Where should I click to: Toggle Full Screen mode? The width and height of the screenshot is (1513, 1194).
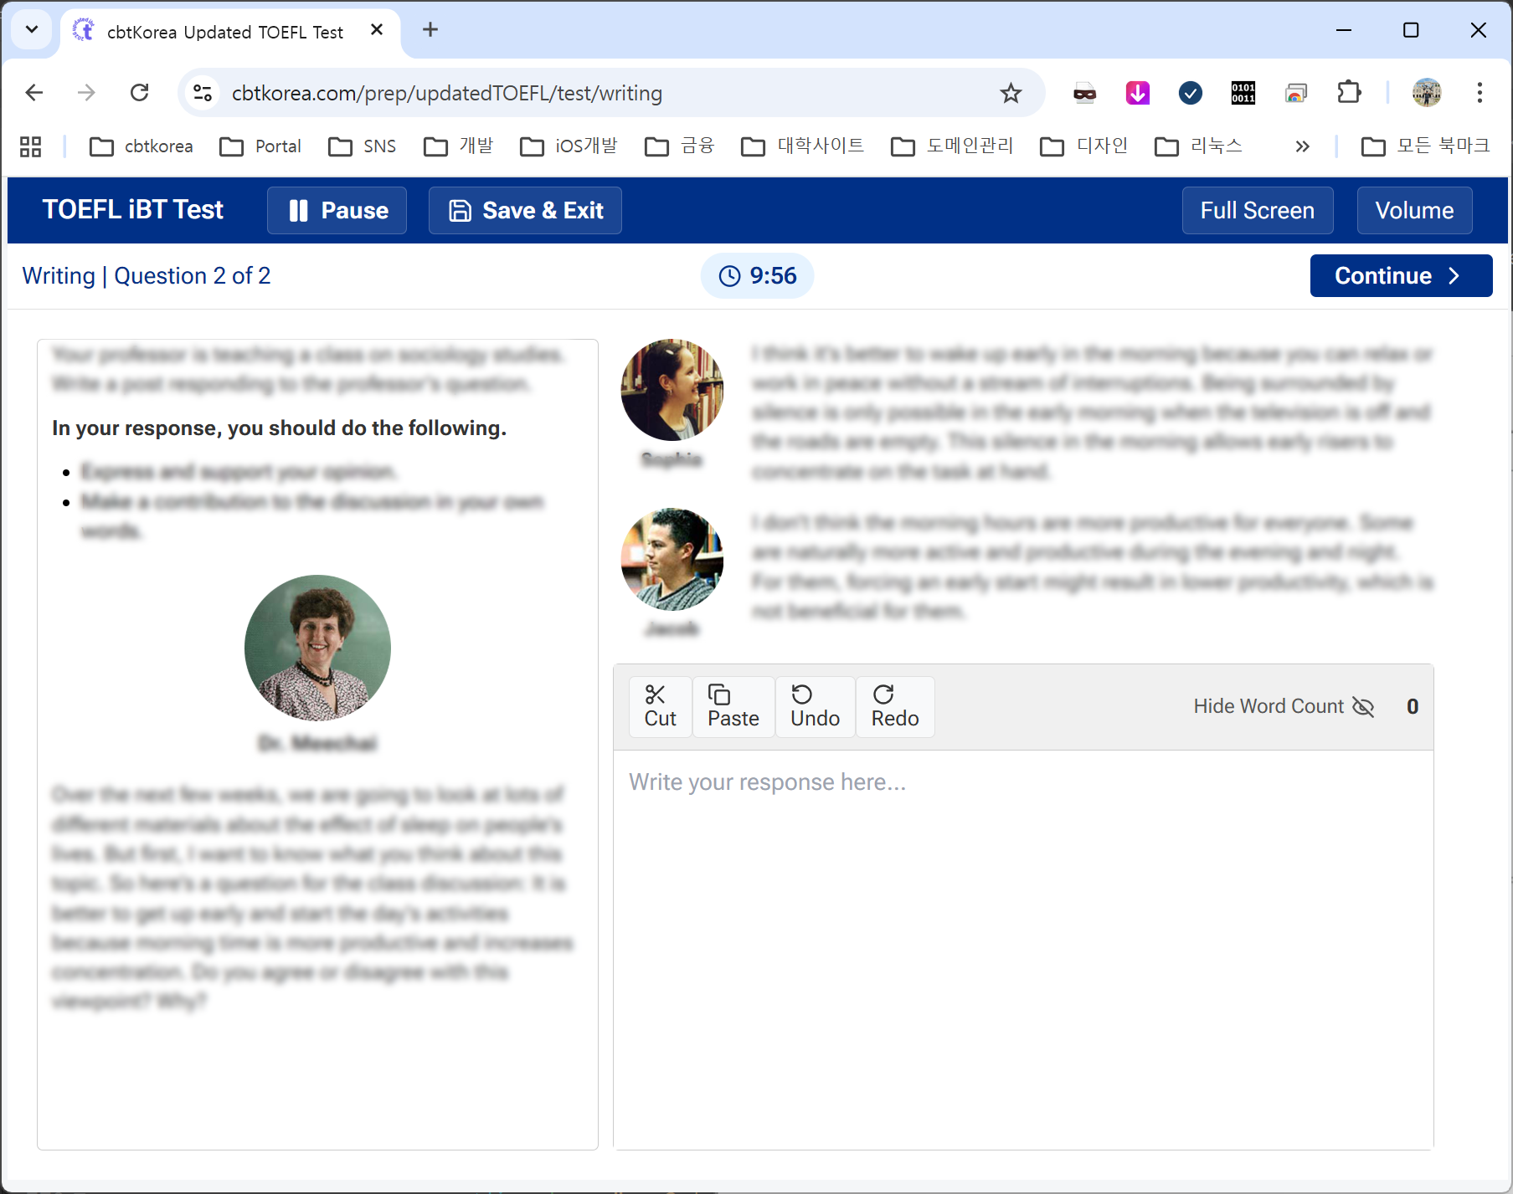click(x=1257, y=210)
